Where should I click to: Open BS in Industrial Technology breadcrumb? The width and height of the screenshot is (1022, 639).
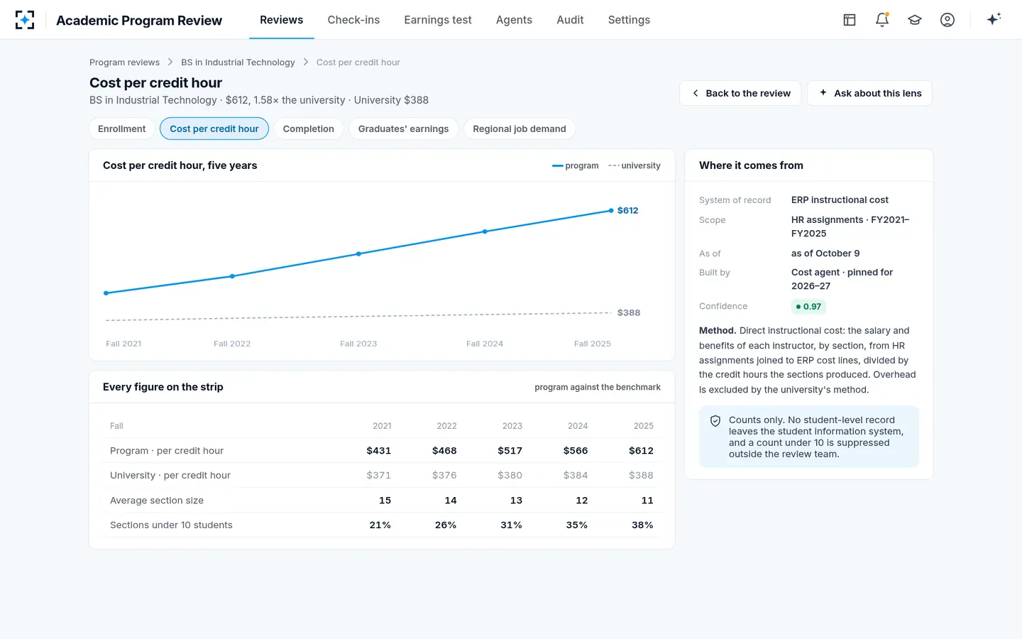point(238,62)
